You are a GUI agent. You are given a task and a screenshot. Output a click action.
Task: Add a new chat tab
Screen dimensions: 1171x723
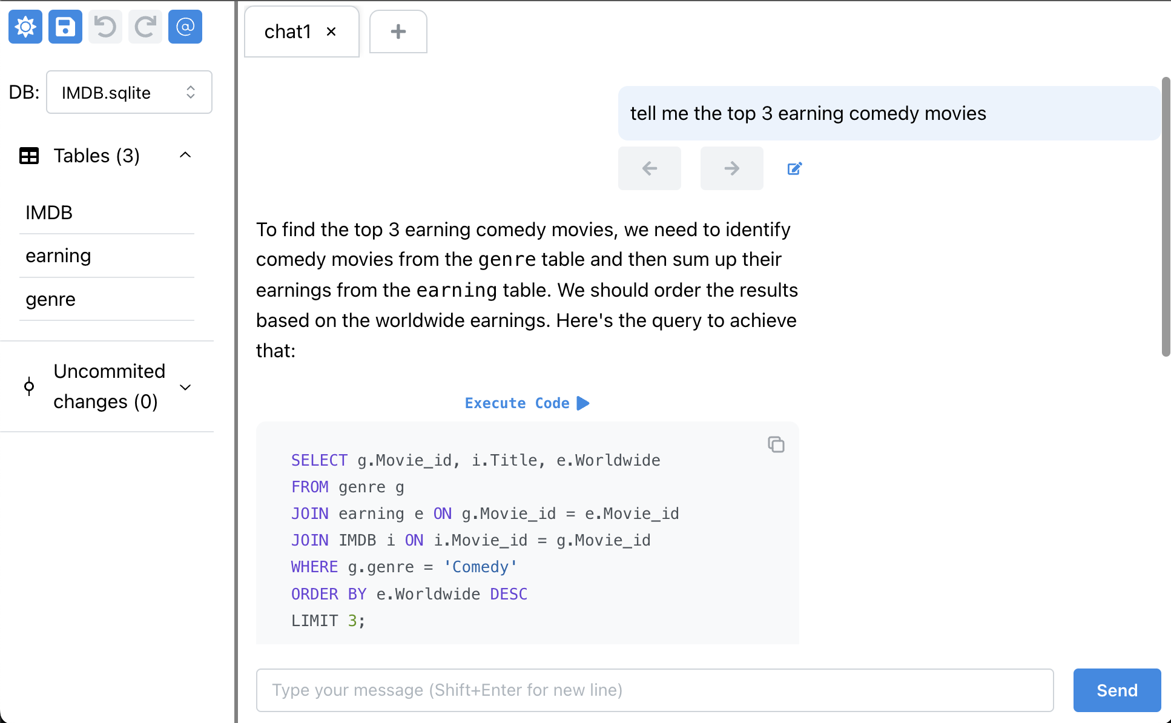[x=398, y=31]
